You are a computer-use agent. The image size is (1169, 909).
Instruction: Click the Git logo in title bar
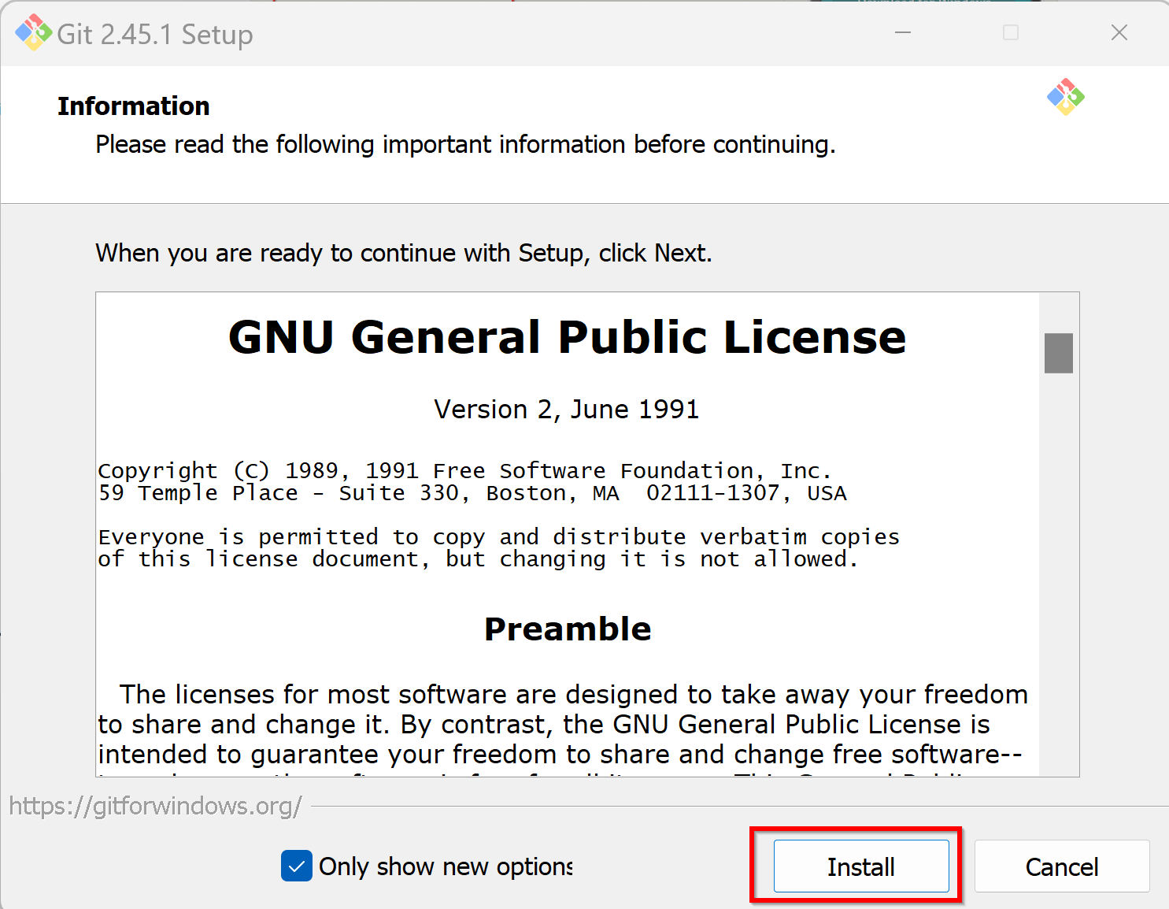click(33, 32)
